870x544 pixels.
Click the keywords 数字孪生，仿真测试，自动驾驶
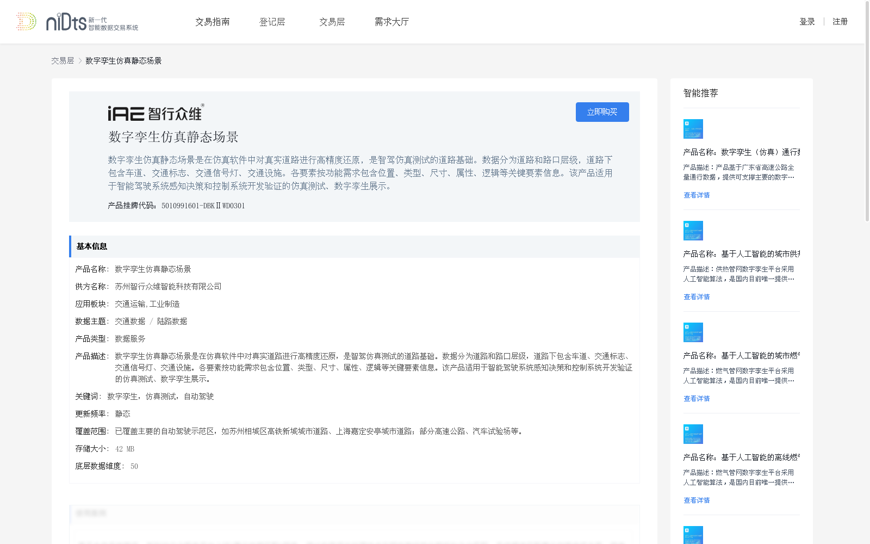point(160,397)
